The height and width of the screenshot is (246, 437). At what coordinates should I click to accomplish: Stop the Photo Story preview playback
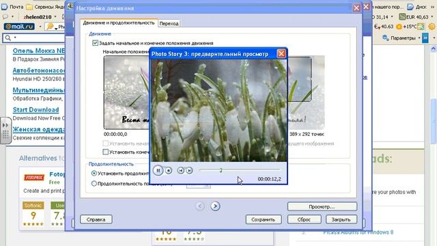pyautogui.click(x=169, y=170)
